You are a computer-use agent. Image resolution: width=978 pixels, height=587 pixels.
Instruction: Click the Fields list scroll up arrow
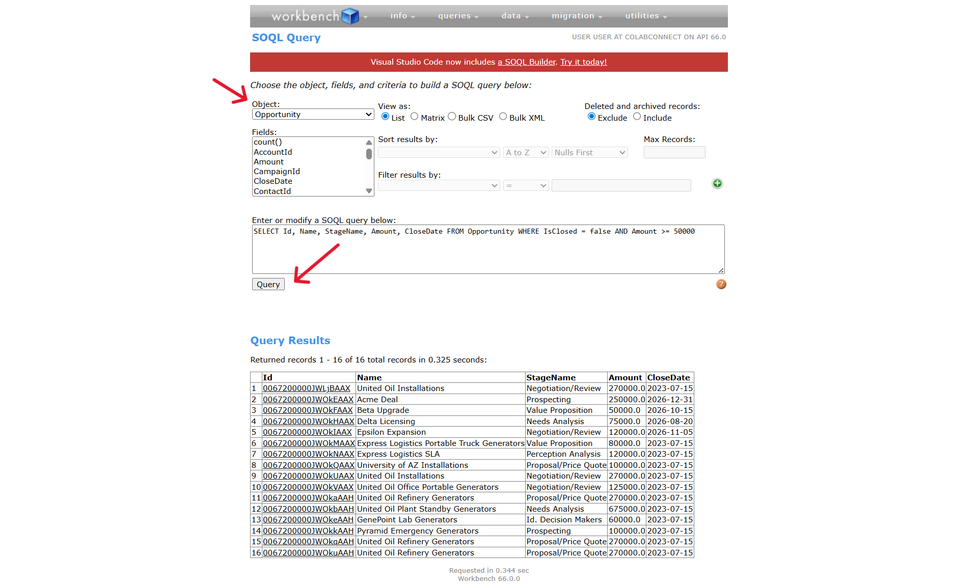[x=369, y=143]
